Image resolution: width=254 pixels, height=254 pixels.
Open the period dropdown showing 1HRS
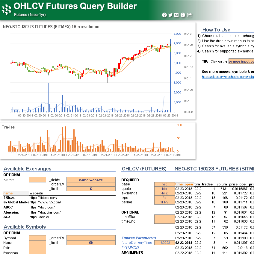164,202
